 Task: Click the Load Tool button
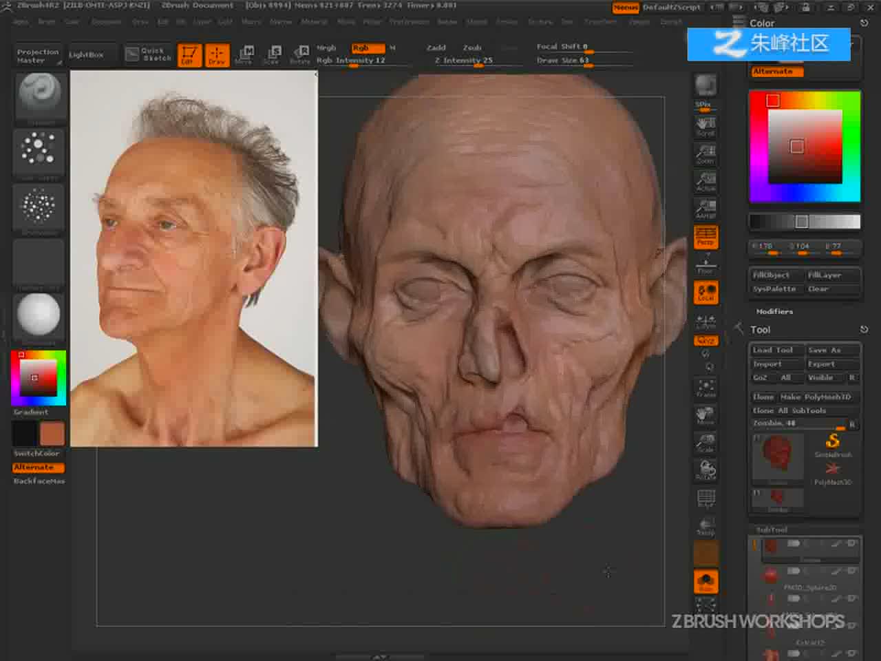click(x=776, y=350)
